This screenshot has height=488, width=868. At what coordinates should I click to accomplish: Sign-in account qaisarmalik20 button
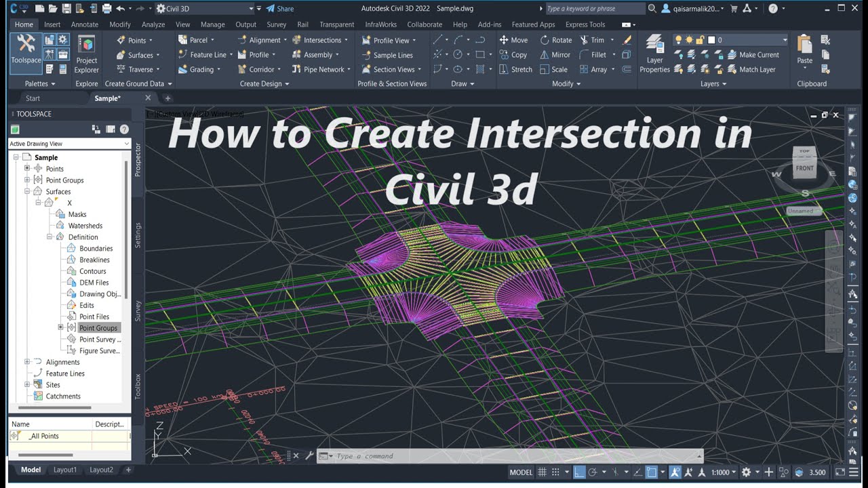point(692,9)
